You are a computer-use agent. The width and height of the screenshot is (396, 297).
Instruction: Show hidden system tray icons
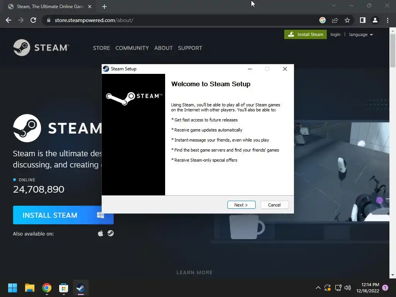coord(318,288)
